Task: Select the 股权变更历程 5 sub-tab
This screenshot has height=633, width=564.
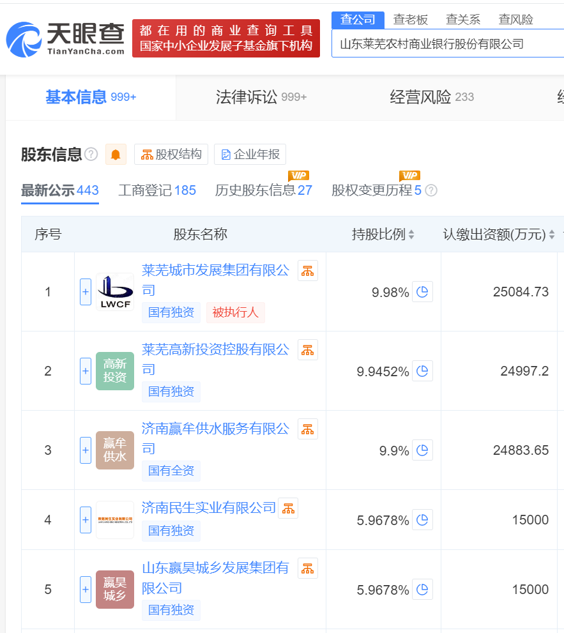Action: point(376,190)
